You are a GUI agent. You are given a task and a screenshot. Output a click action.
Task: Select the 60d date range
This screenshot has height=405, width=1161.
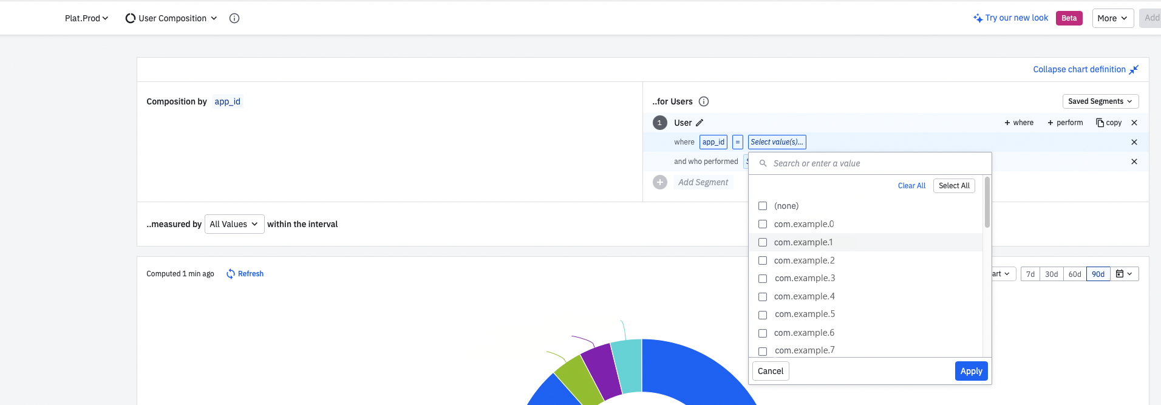pos(1075,274)
